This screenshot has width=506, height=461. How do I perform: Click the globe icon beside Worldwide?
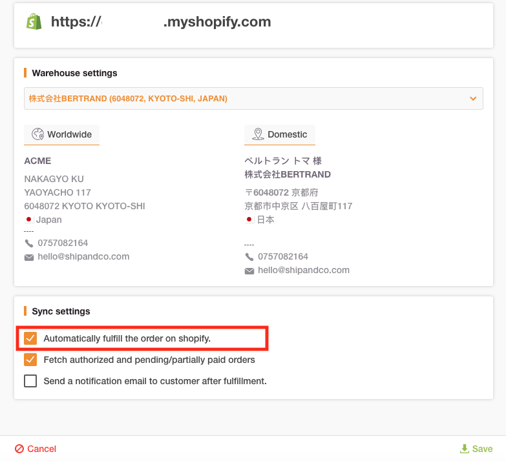point(37,134)
